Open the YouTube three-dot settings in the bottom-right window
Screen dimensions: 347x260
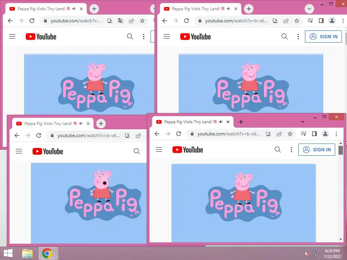291,150
